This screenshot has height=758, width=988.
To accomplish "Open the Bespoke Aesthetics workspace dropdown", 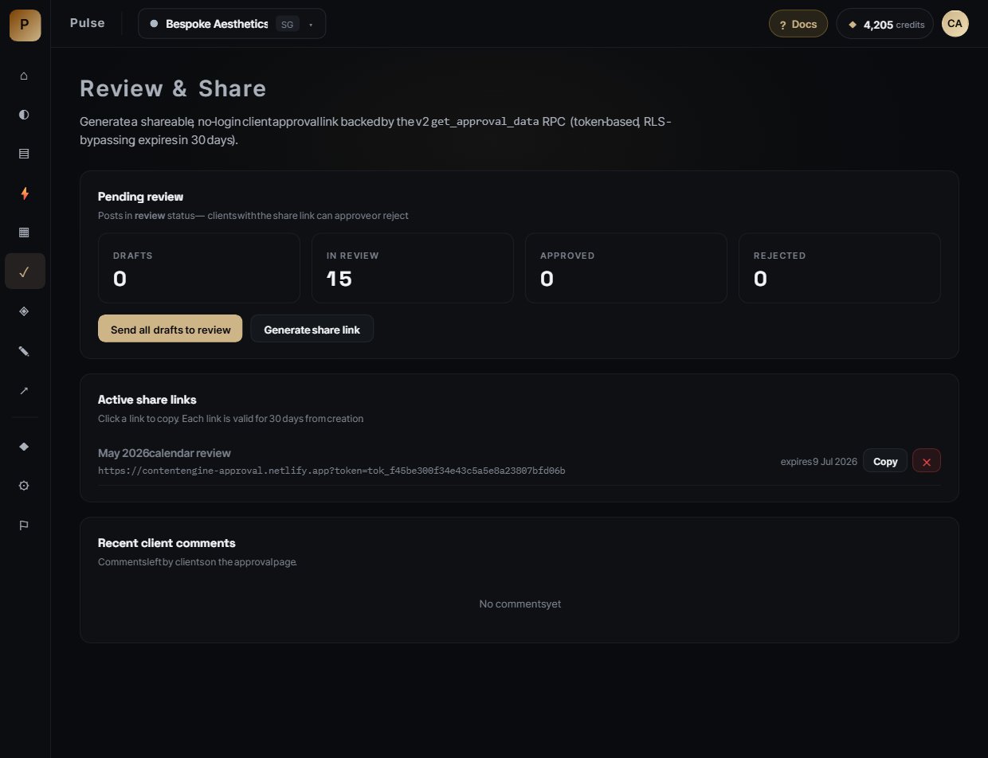I will coord(232,24).
